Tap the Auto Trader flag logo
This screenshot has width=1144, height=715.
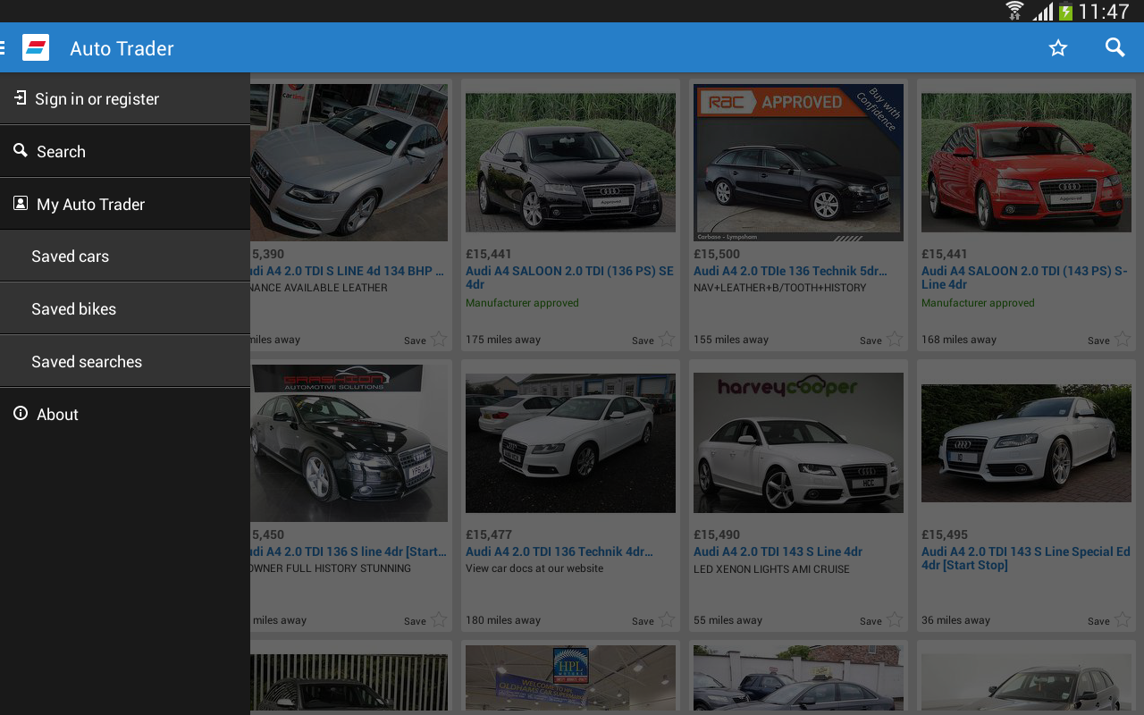(36, 46)
